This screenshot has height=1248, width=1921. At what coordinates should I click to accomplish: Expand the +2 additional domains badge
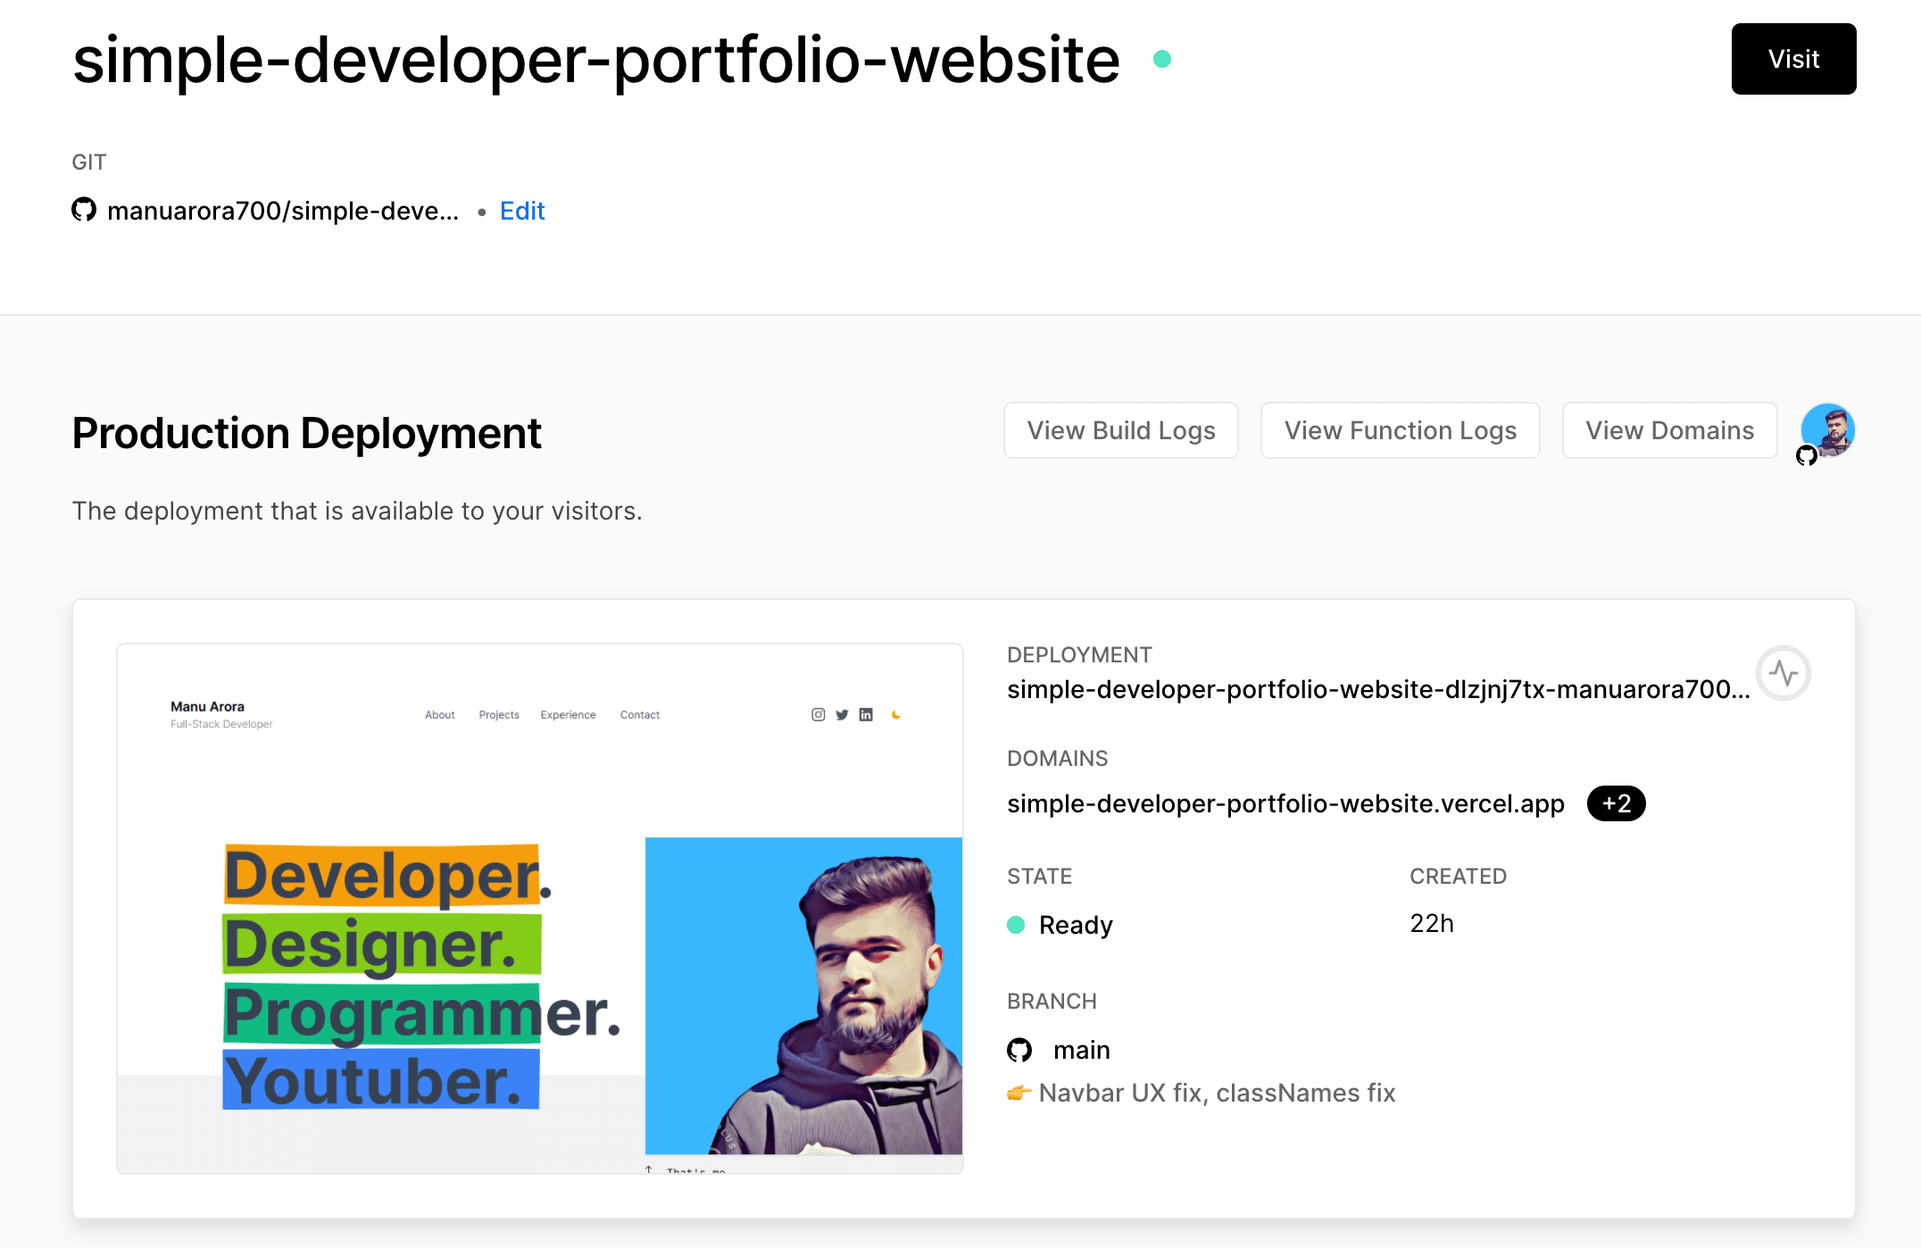(x=1616, y=803)
